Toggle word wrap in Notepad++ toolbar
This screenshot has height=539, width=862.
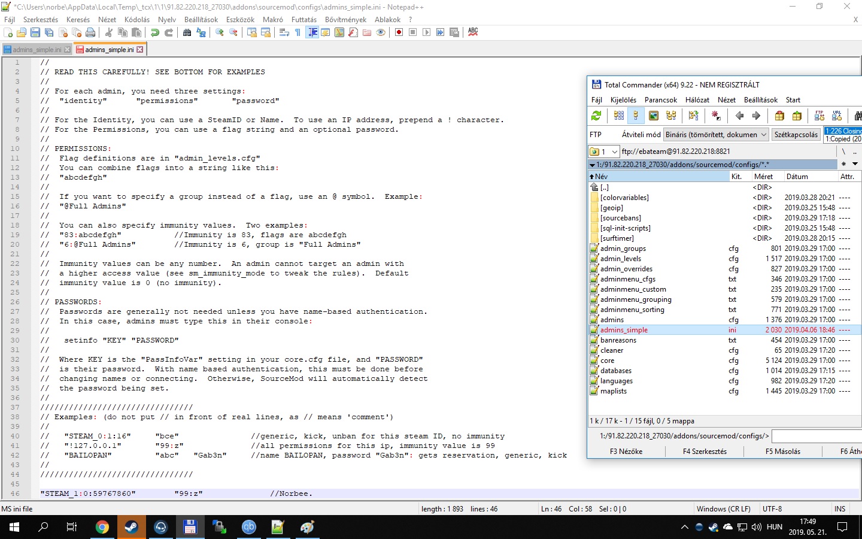(284, 32)
